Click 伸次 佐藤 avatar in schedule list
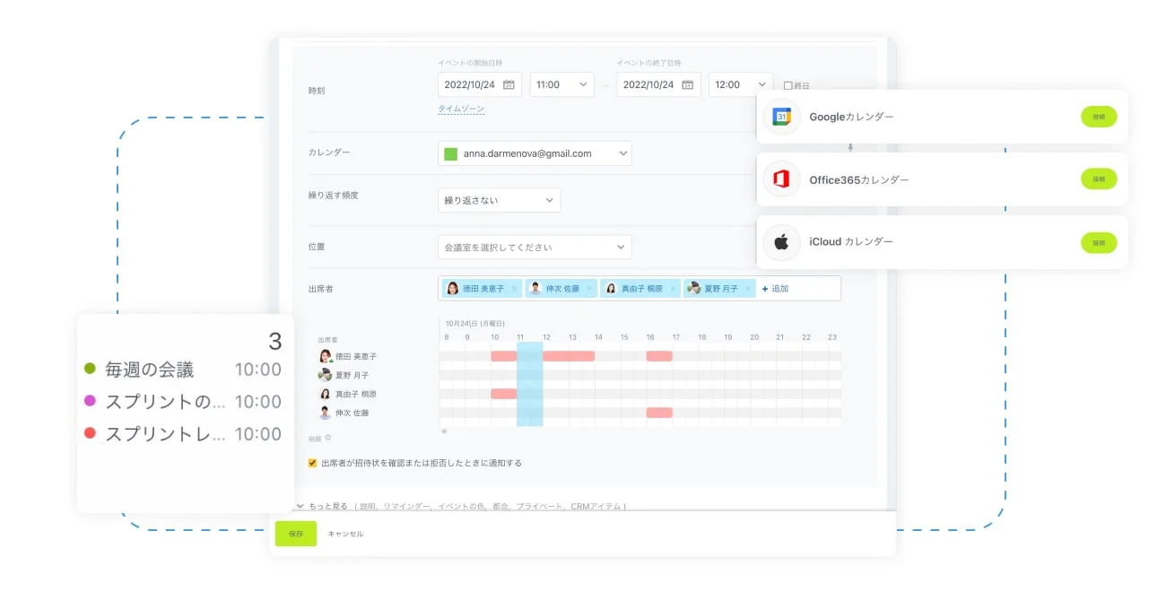Viewport: 1166px width, 592px height. point(326,413)
